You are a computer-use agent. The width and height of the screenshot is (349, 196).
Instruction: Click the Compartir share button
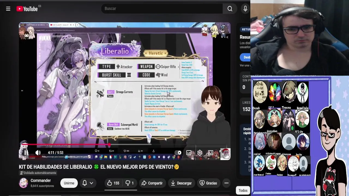[152, 183]
